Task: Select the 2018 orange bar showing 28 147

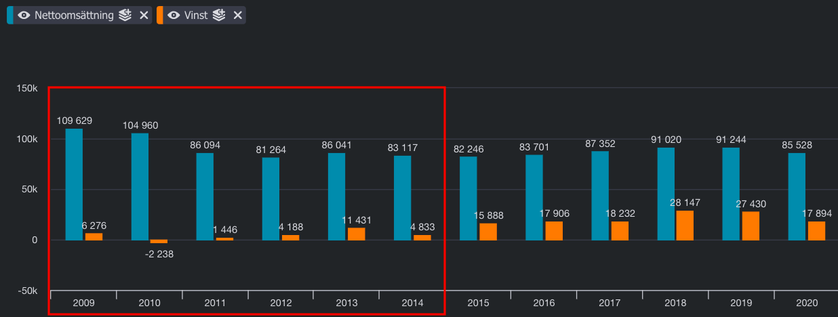Action: point(685,226)
